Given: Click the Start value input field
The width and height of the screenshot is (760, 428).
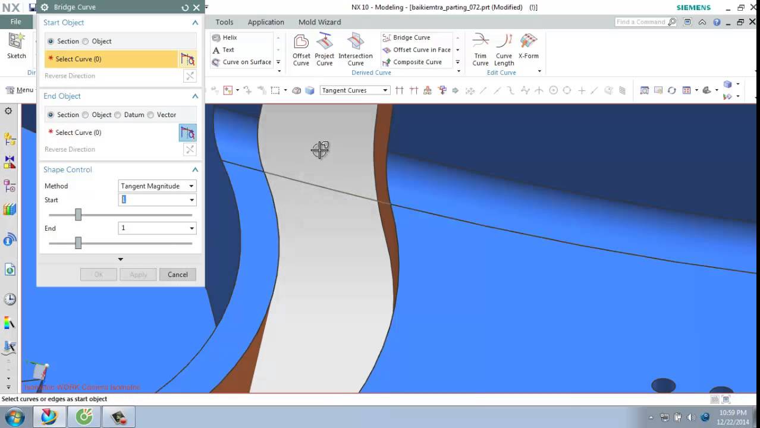Looking at the screenshot, I should (x=153, y=200).
